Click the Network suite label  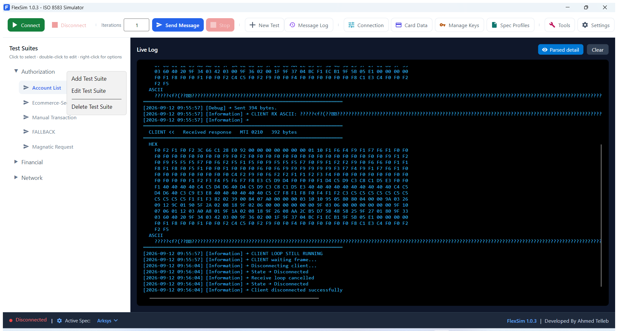click(x=32, y=178)
